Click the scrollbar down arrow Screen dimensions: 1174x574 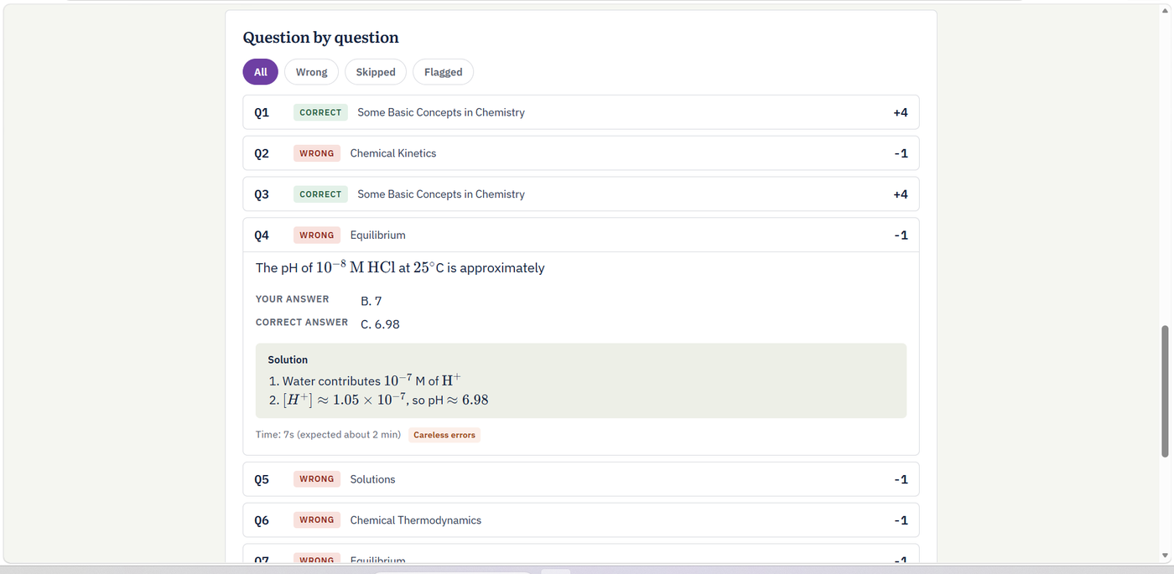1165,556
